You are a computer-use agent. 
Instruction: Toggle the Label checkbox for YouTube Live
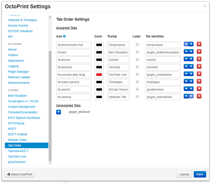pyautogui.click(x=137, y=74)
